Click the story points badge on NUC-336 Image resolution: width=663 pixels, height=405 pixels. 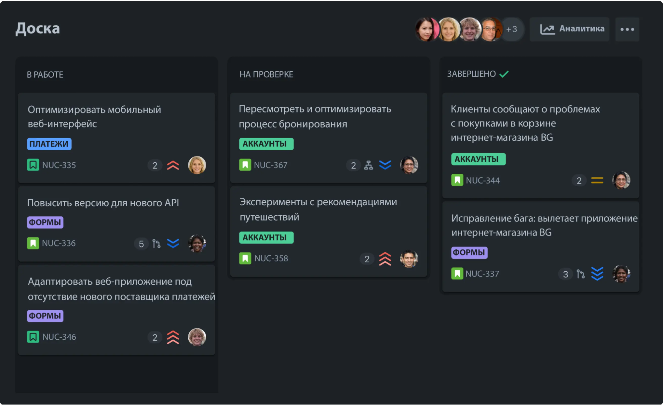(x=141, y=244)
